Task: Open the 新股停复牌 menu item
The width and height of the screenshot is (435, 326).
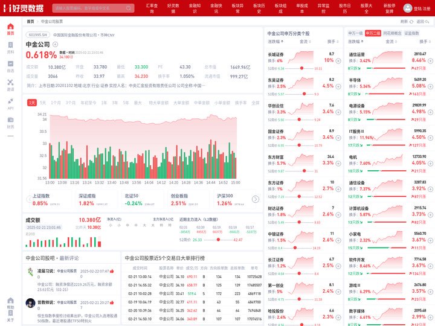Action: coord(389,8)
